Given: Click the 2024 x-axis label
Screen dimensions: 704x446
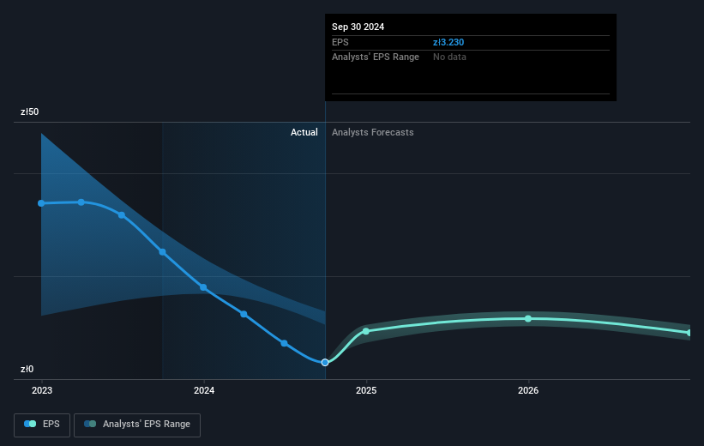Looking at the screenshot, I should [204, 390].
